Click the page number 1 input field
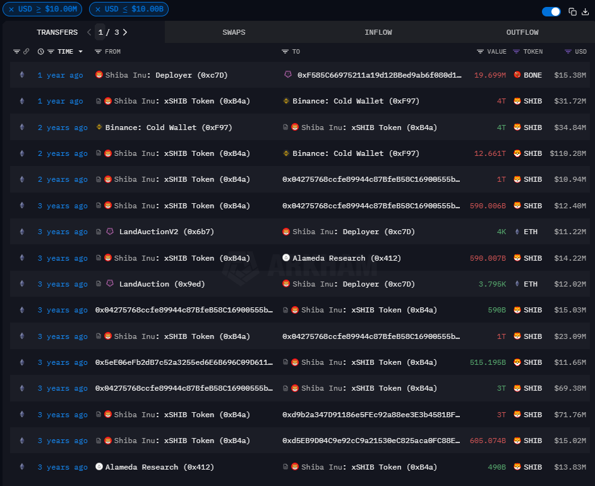 100,32
